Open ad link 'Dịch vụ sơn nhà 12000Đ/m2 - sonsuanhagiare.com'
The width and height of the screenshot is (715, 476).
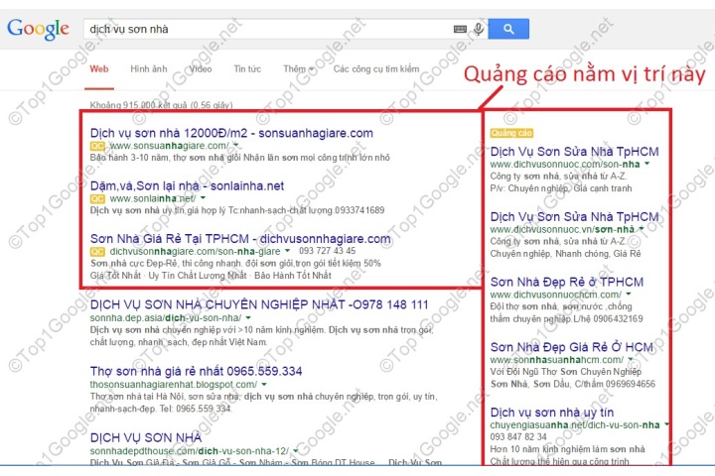tap(231, 133)
